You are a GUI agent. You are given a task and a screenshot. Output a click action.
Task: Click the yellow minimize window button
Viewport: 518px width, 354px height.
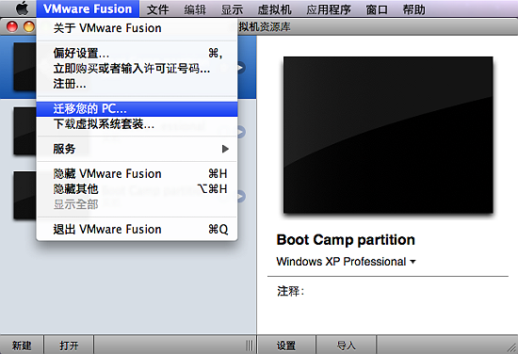29,26
